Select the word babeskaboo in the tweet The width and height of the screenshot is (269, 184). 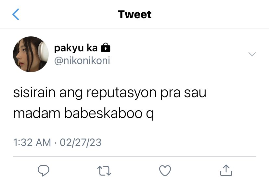point(103,113)
